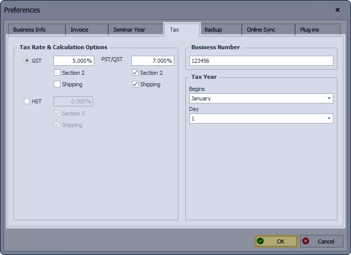351x255 pixels.
Task: Open the Online Sync tab
Action: (x=268, y=30)
